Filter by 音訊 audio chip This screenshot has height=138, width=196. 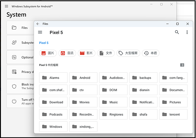[67, 53]
